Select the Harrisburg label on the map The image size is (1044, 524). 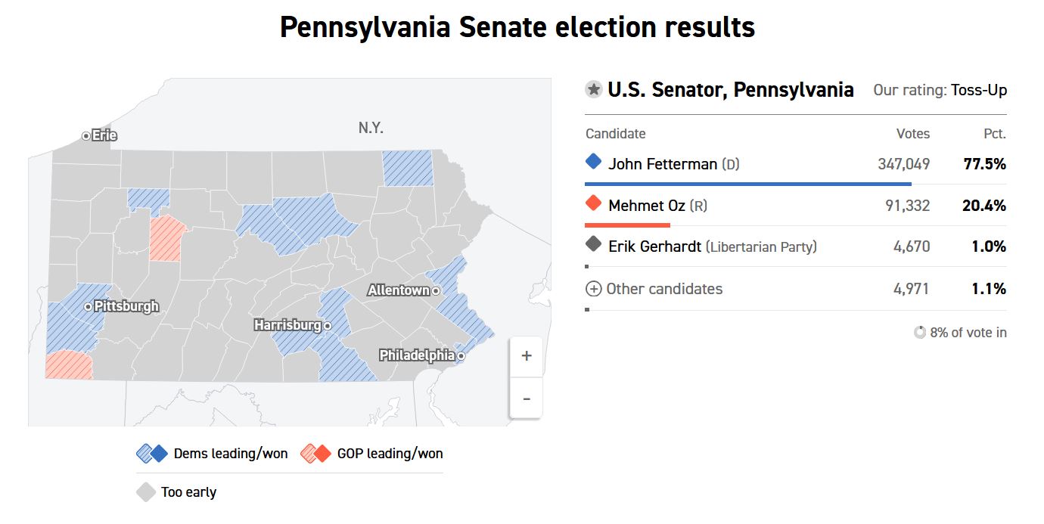tap(287, 325)
